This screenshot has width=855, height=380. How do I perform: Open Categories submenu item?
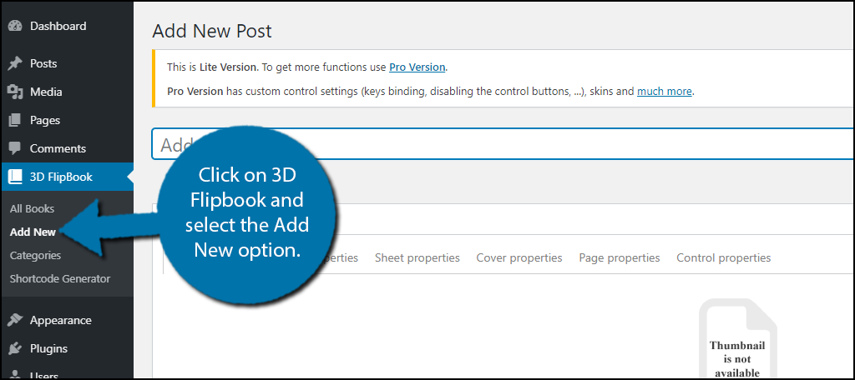coord(35,255)
